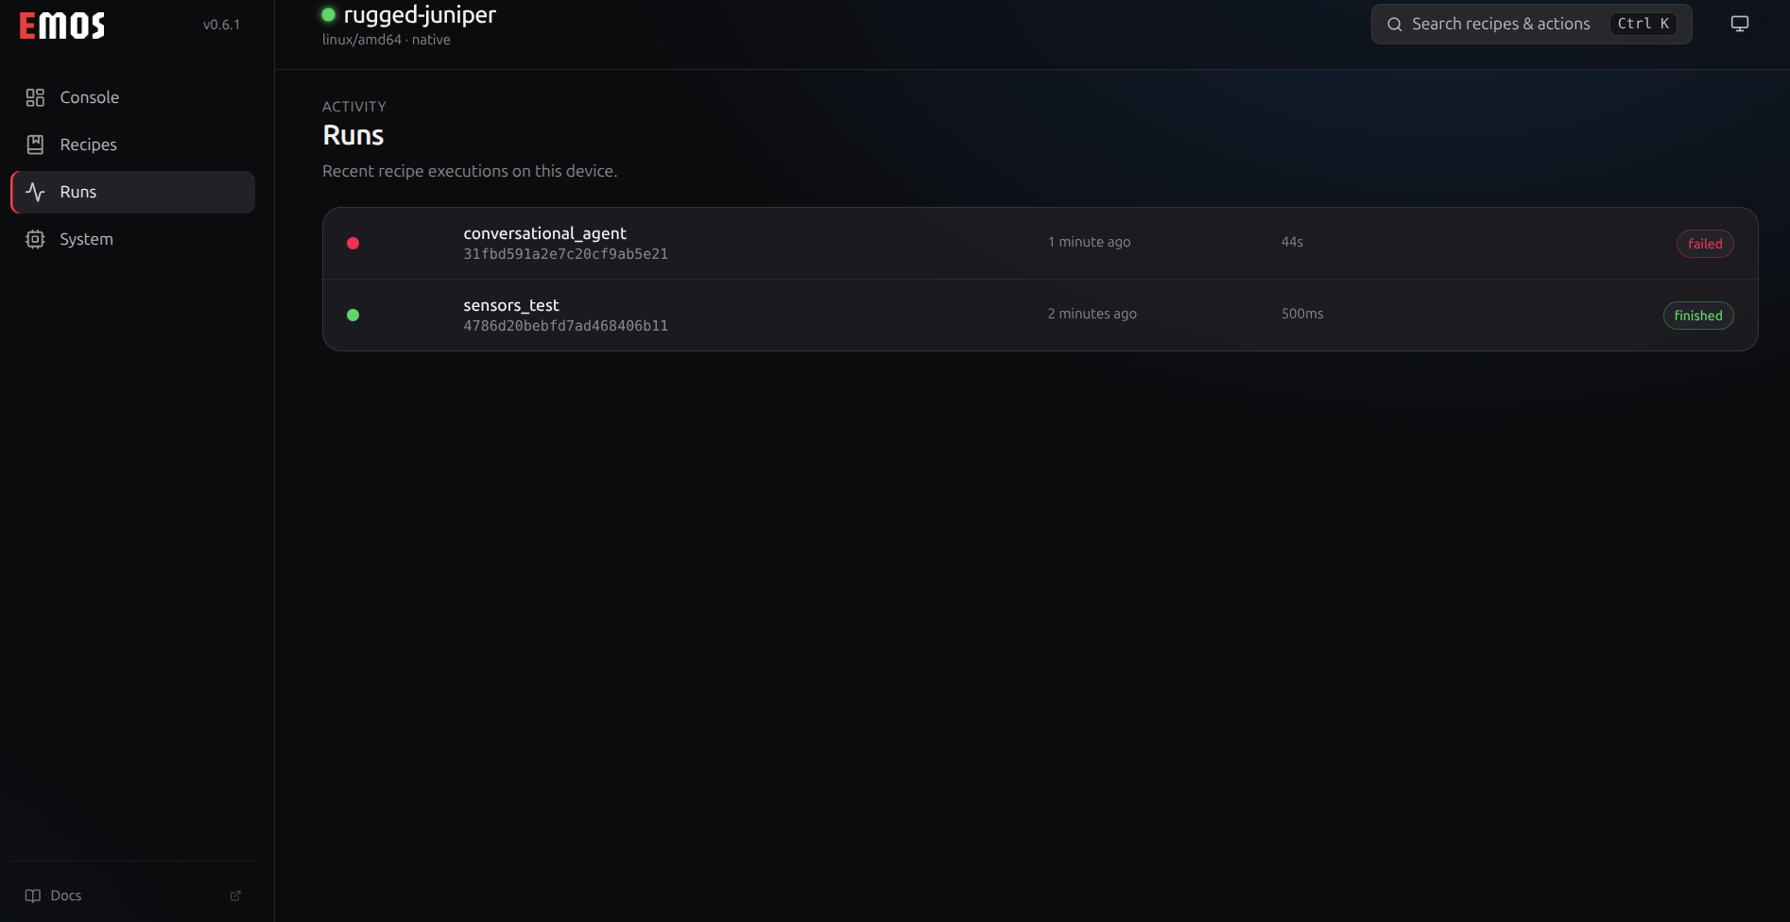Click the failed status badge
1790x922 pixels.
point(1705,244)
